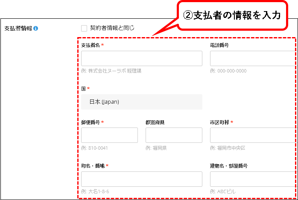Click the hint 例: 株式会社ヌーラボ 経理課
The height and width of the screenshot is (200, 298).
111,71
